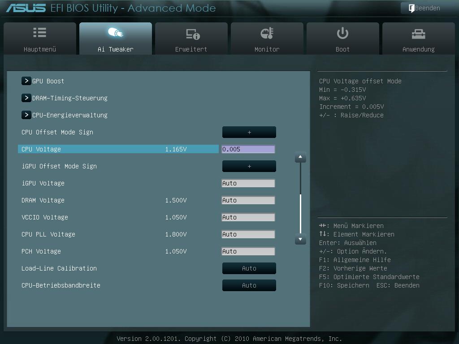The image size is (459, 344).
Task: Open the Anwendung tab
Action: (419, 39)
